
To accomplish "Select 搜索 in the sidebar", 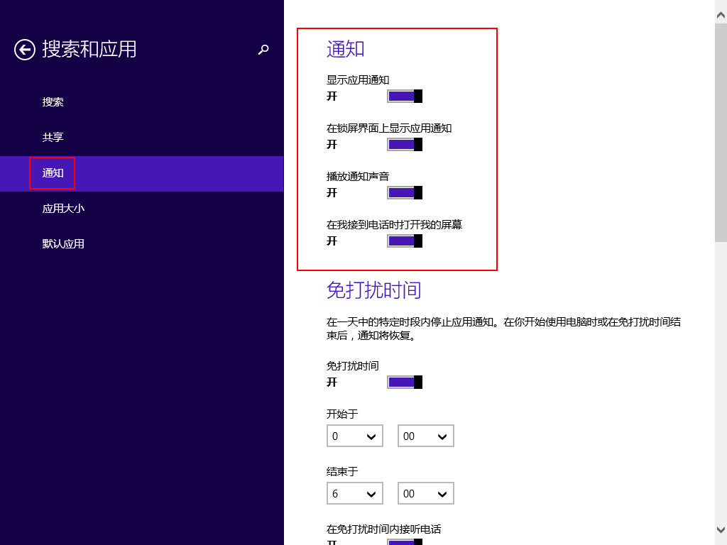I will (x=141, y=102).
